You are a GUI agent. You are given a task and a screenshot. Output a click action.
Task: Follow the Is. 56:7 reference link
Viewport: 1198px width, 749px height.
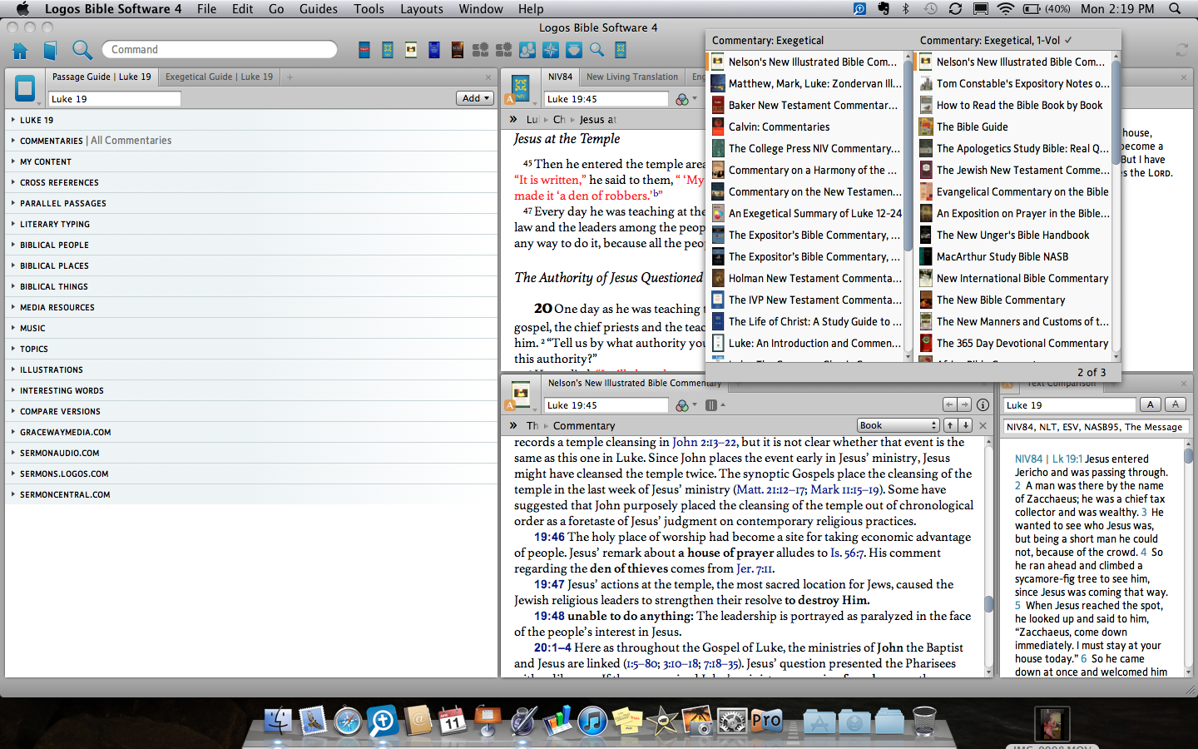pyautogui.click(x=847, y=553)
